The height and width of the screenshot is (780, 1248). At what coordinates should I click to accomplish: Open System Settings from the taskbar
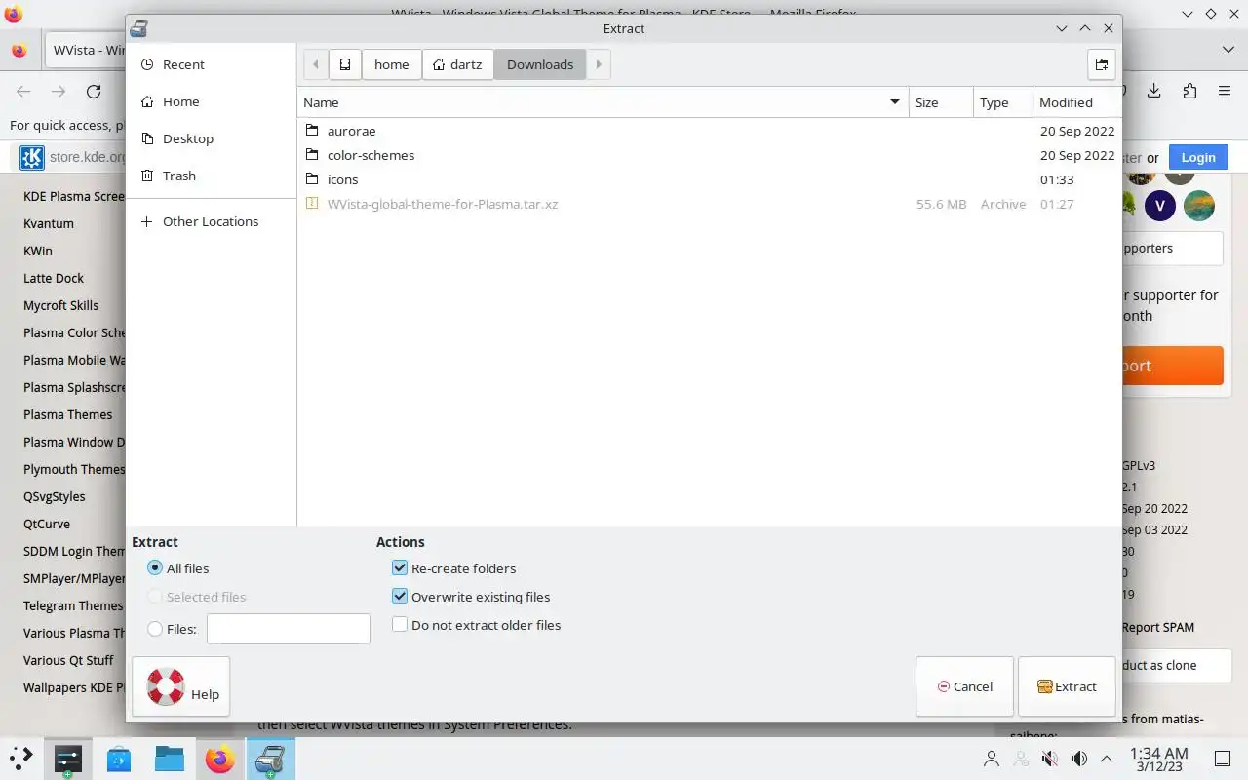click(68, 758)
